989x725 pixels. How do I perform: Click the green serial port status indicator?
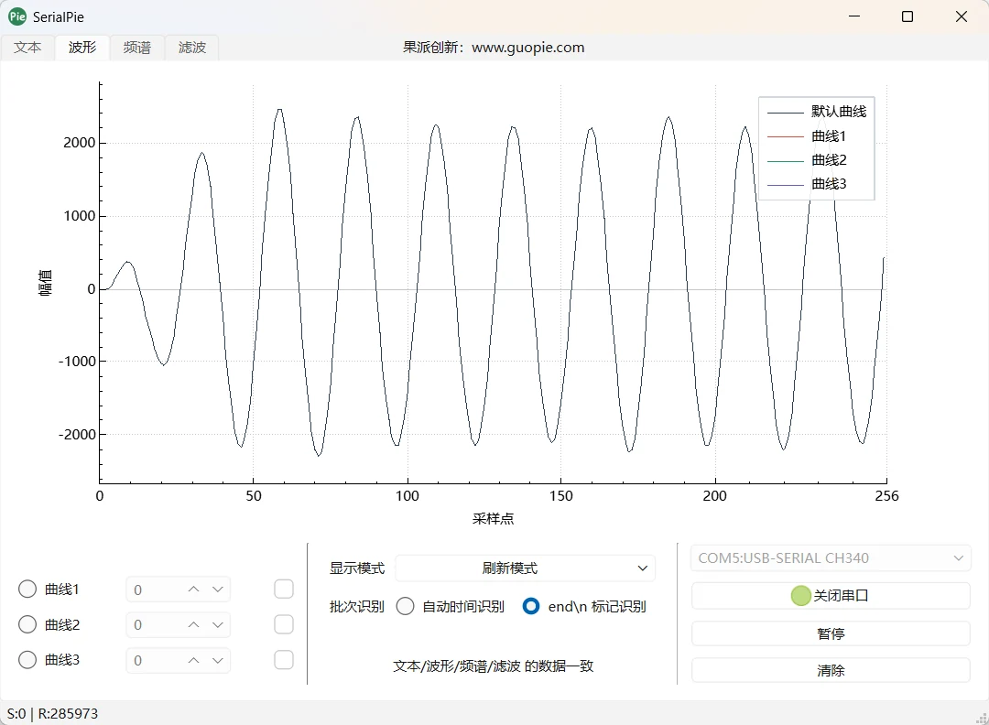(x=800, y=596)
